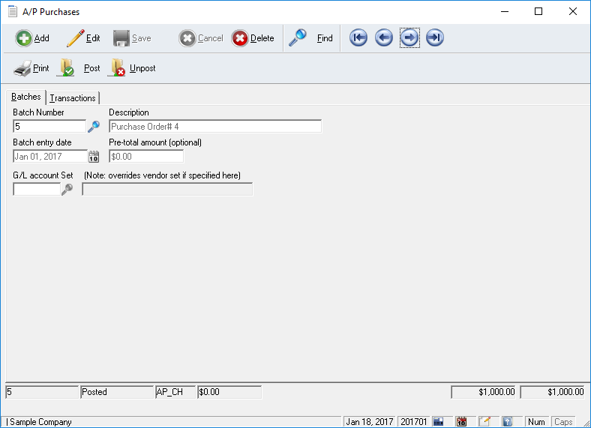Image resolution: width=591 pixels, height=428 pixels.
Task: Switch to the Transactions tab
Action: 73,97
